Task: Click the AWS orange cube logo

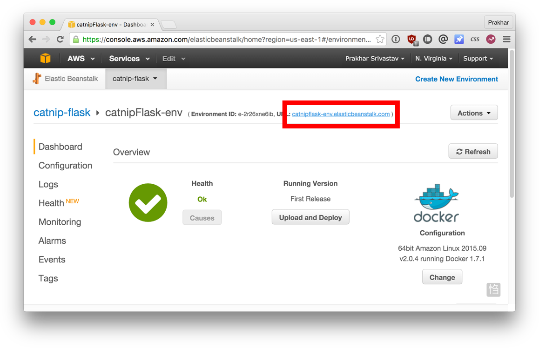Action: point(45,59)
